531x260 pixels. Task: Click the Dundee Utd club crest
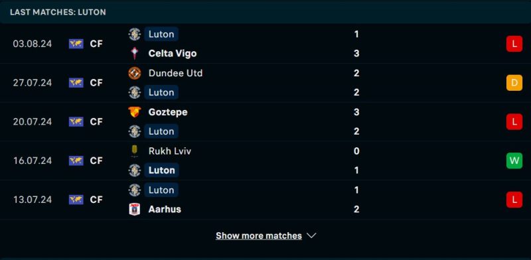point(135,73)
